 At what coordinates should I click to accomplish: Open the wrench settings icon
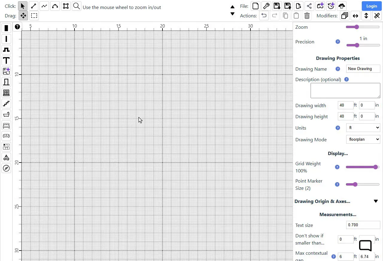point(266,6)
